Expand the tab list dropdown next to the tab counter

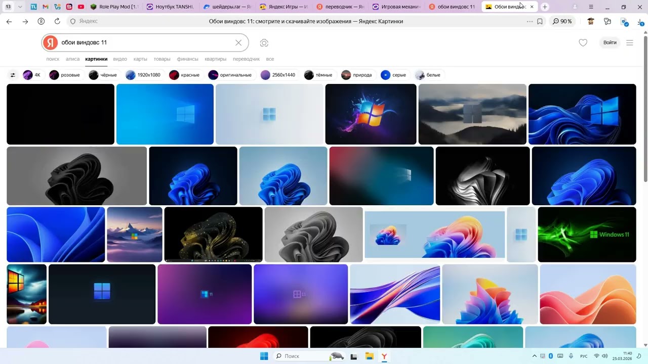(x=20, y=7)
